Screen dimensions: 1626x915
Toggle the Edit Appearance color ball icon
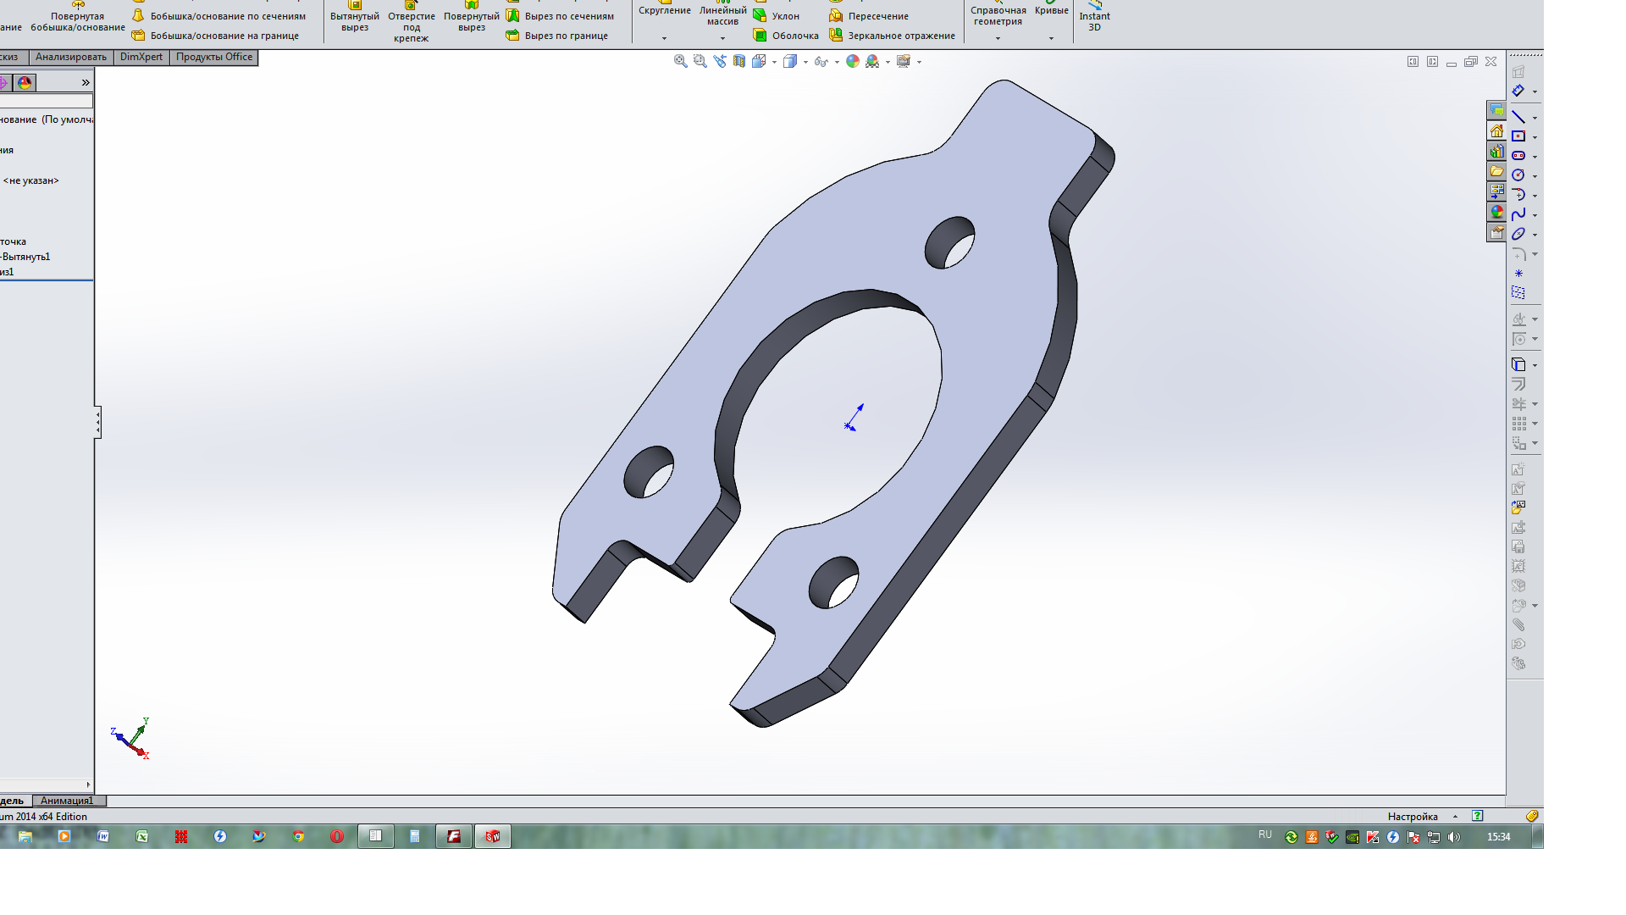pos(853,61)
